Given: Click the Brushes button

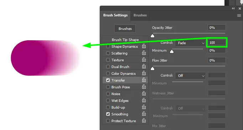Looking at the screenshot, I should [125, 28].
